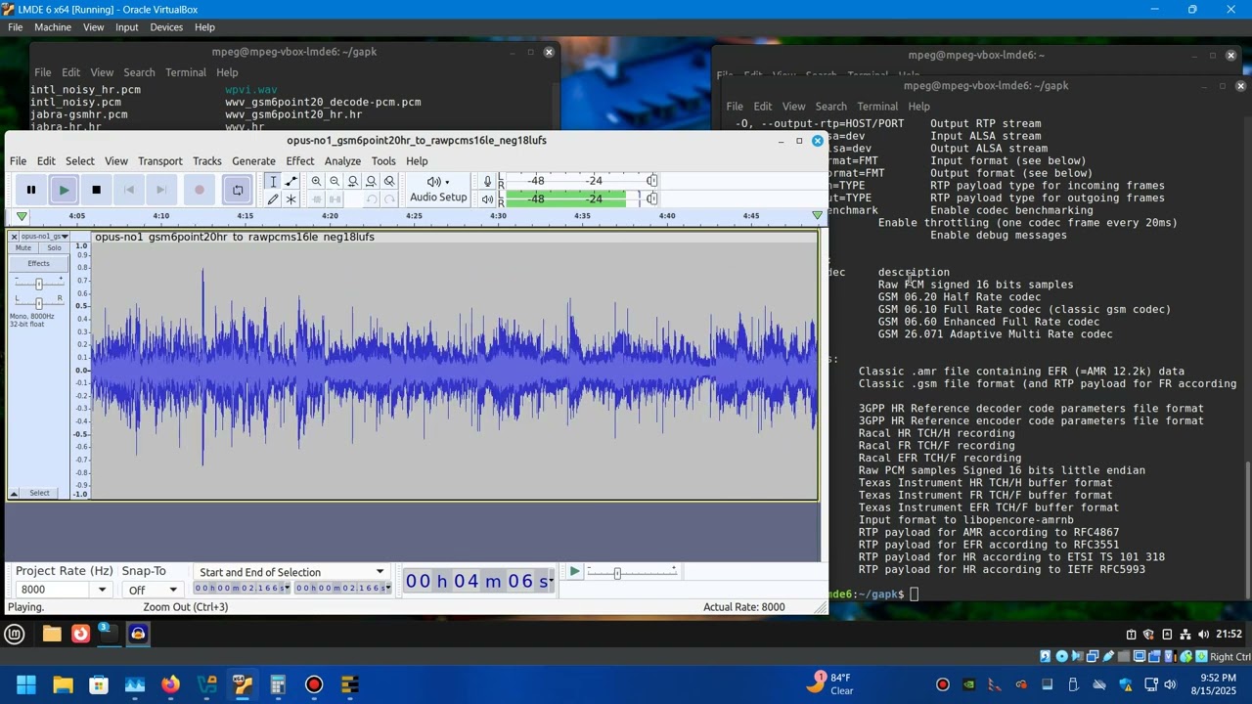
Task: Open Audacity File menu
Action: coord(18,160)
